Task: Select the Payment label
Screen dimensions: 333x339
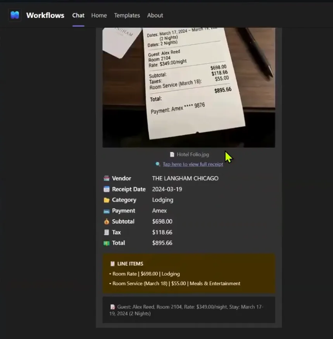Action: (x=123, y=211)
